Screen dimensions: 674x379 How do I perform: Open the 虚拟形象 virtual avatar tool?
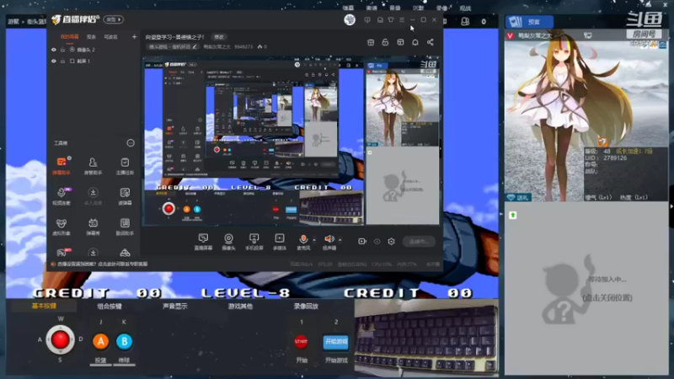pos(62,227)
